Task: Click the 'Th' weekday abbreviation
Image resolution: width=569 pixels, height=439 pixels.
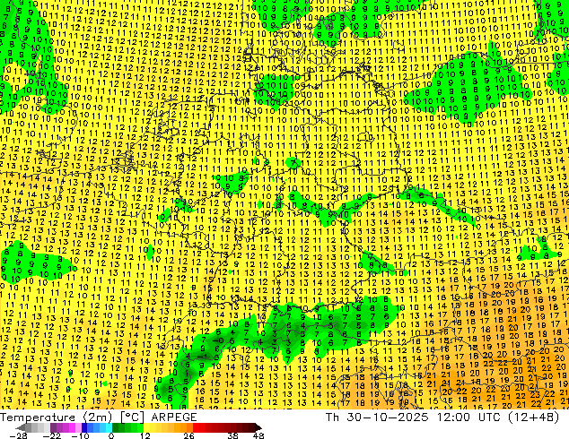Action: pyautogui.click(x=332, y=417)
